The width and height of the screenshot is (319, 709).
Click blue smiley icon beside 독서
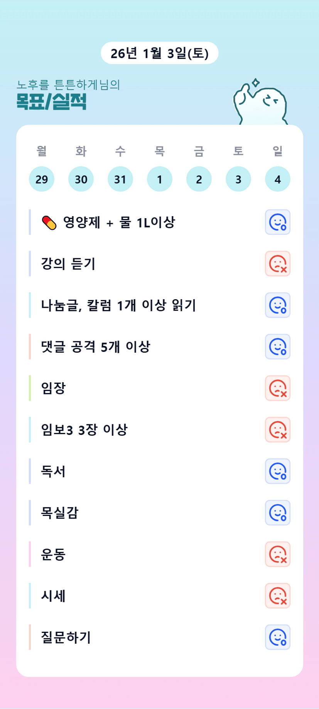(277, 471)
